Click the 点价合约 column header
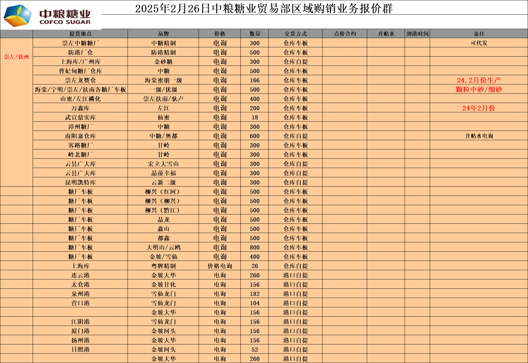528x363 pixels. [x=345, y=34]
